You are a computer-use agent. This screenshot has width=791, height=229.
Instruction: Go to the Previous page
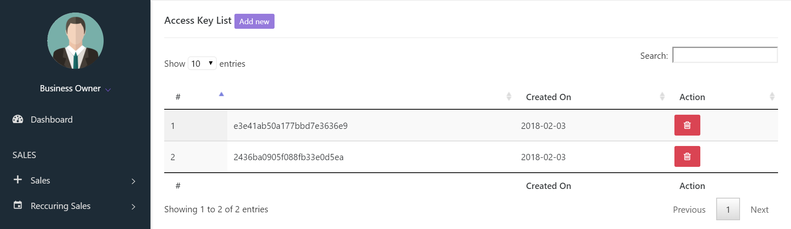tap(689, 209)
